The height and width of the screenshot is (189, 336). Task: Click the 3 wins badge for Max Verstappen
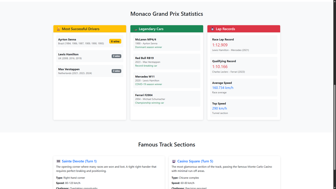pos(116,71)
